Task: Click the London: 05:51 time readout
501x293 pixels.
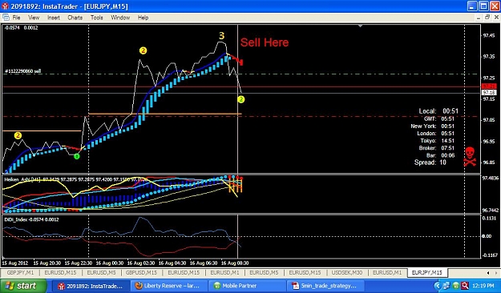Action: [435, 134]
